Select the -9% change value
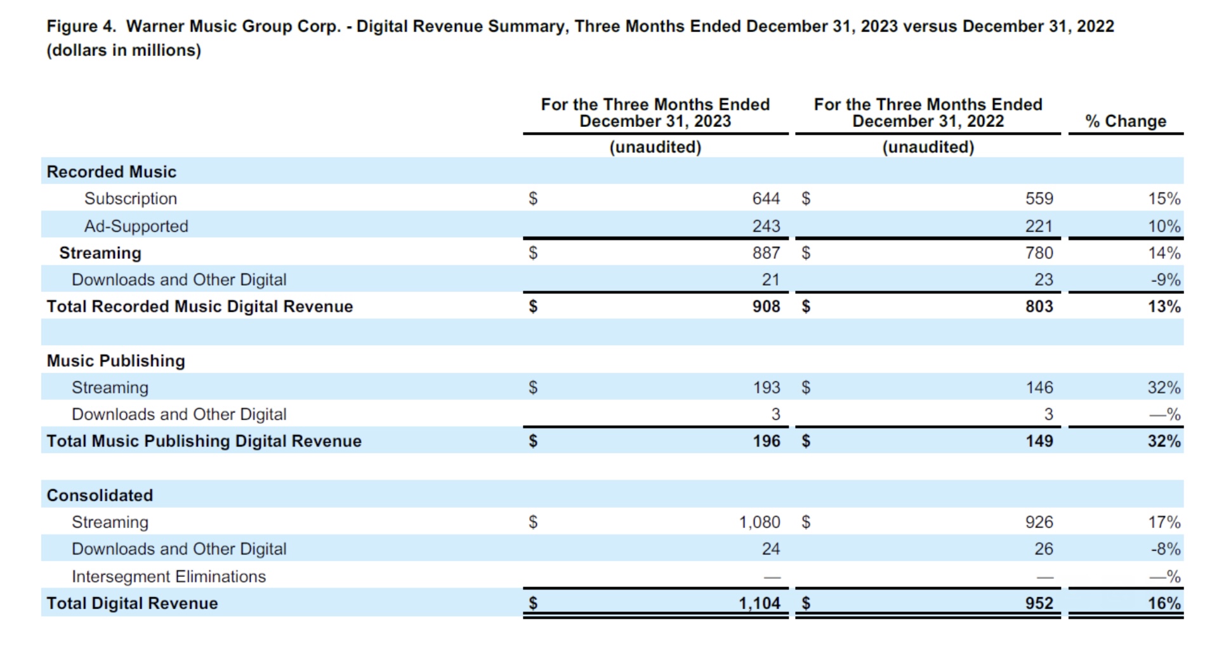Screen dimensions: 1231x651 pyautogui.click(x=1166, y=280)
